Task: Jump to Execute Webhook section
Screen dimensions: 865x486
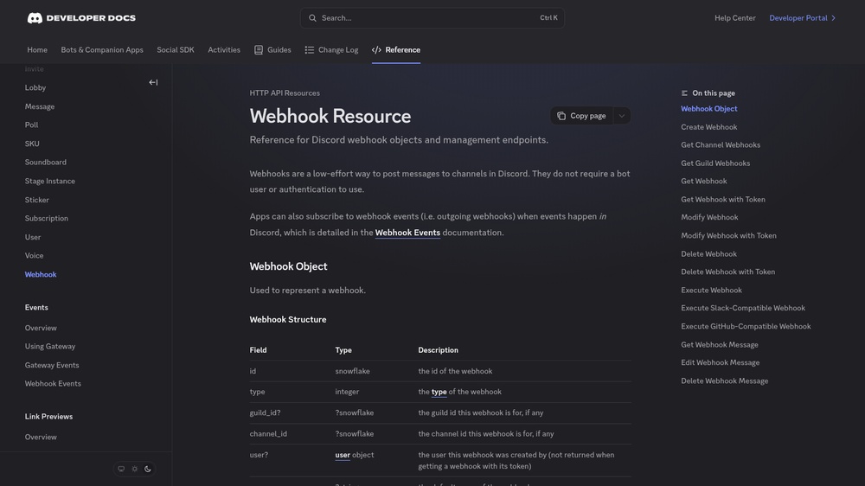Action: (712, 291)
